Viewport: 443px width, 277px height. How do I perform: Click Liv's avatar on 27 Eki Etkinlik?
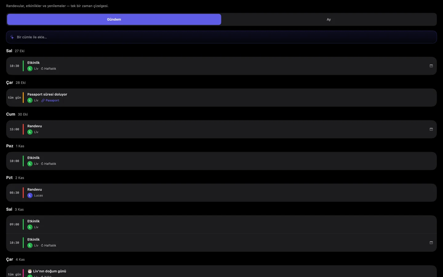tap(30, 69)
